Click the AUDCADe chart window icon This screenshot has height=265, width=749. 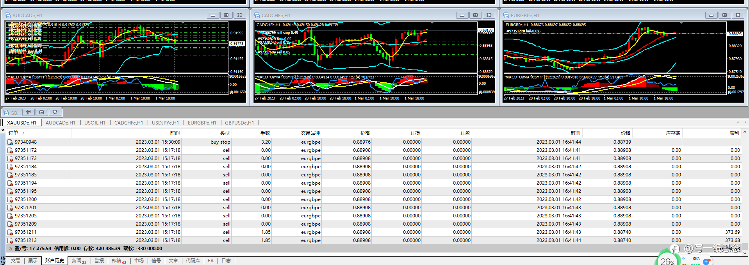[8, 15]
